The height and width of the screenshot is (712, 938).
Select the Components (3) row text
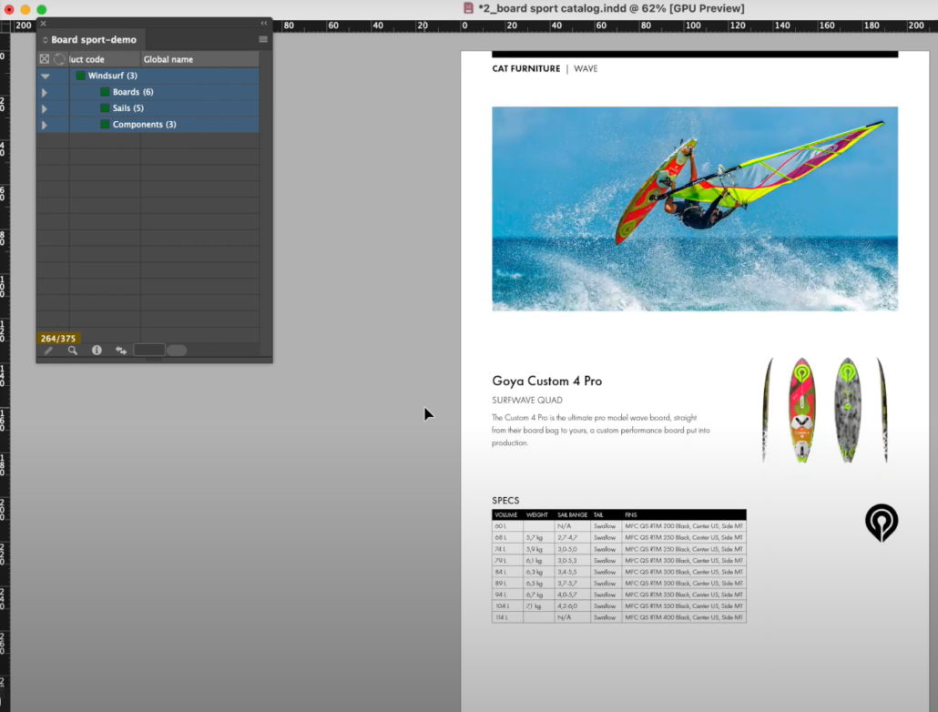(144, 124)
